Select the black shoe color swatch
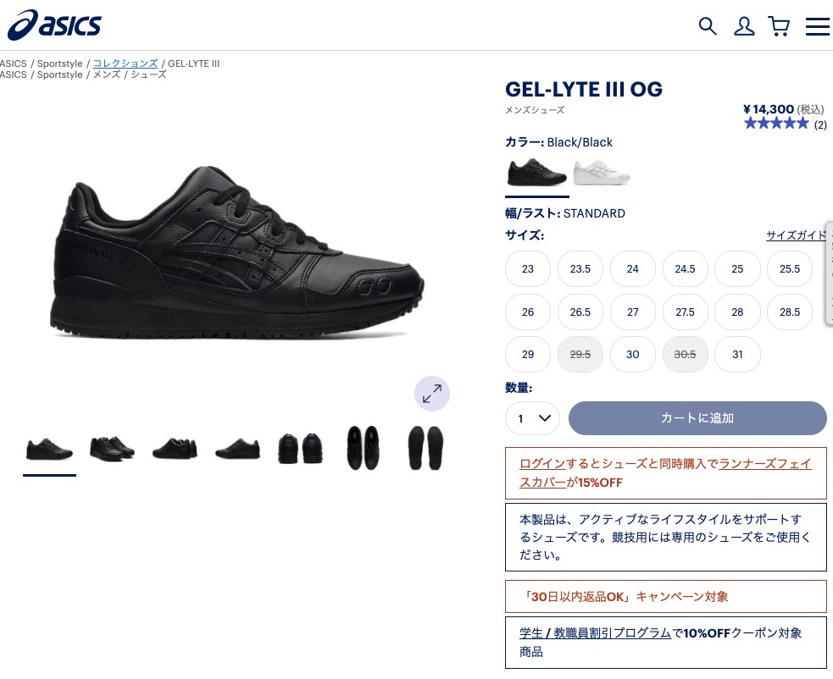 [x=537, y=172]
